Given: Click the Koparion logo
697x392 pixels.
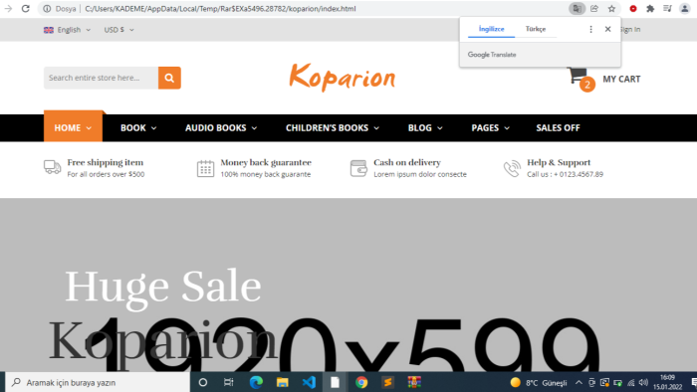Looking at the screenshot, I should click(342, 78).
